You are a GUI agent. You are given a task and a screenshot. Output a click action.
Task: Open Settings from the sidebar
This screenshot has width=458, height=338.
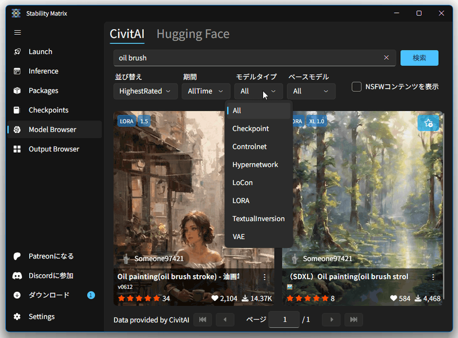coord(55,317)
